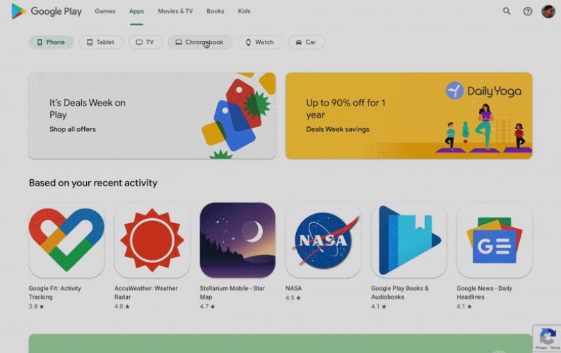561x353 pixels.
Task: Open the Shop all offers link
Action: coord(72,129)
